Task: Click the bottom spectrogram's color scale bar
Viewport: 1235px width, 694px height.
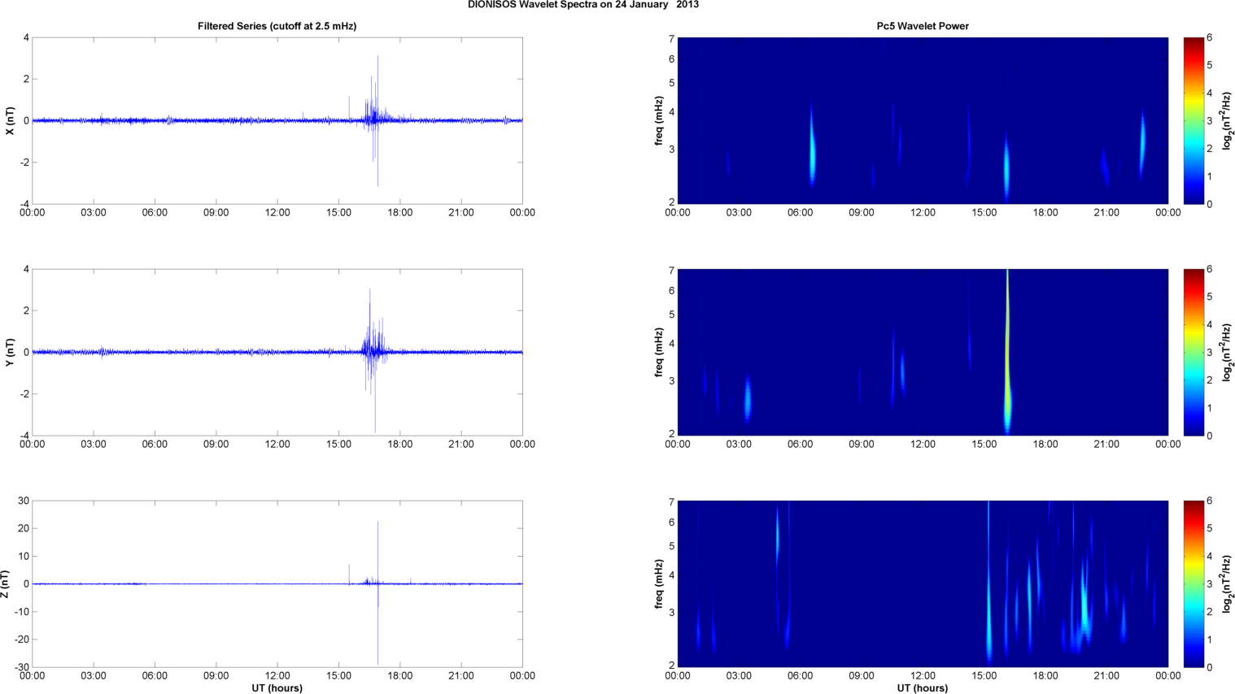Action: click(1193, 584)
